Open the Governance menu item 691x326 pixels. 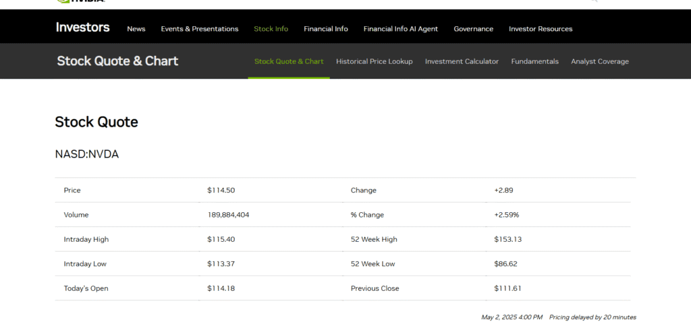(x=473, y=29)
